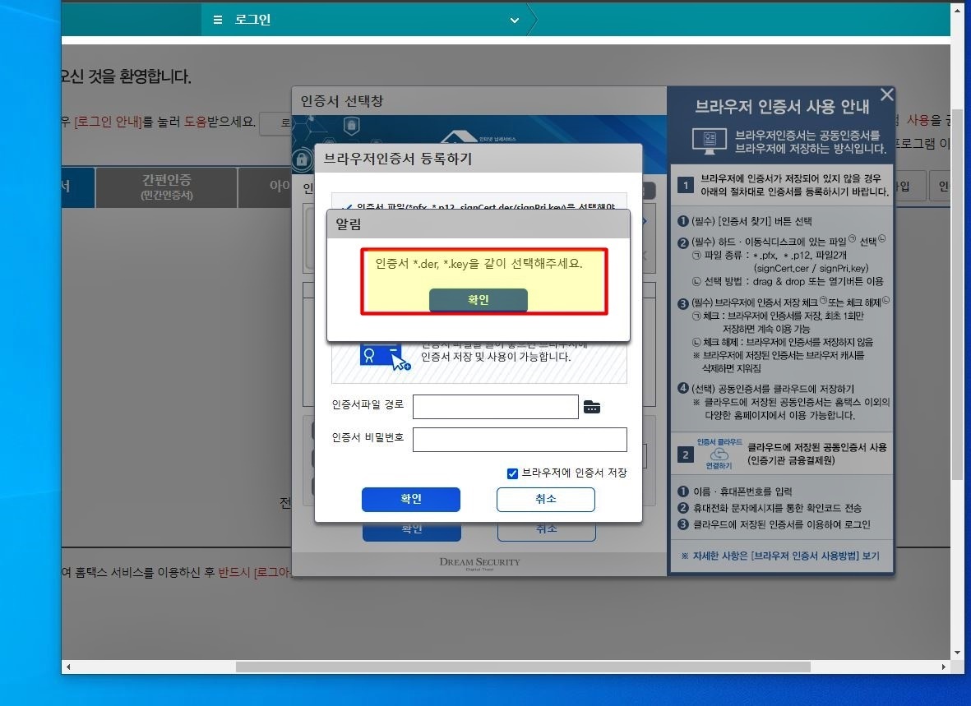Close the 브라우저 인증서 사용 안내 panel

[x=887, y=95]
